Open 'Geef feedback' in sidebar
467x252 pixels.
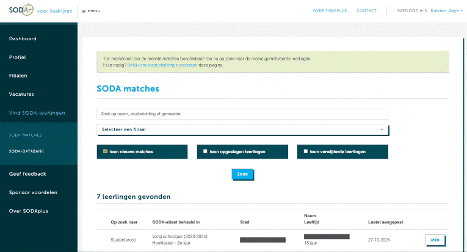(x=27, y=174)
